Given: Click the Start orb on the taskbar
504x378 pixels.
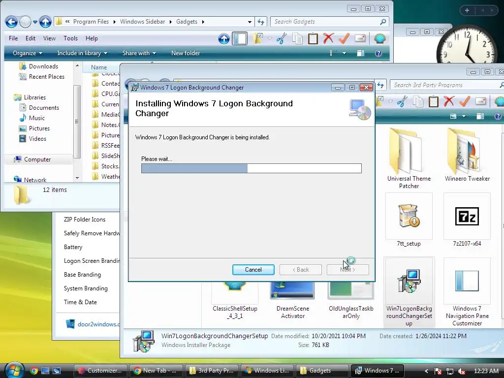Looking at the screenshot, I should 14,370.
